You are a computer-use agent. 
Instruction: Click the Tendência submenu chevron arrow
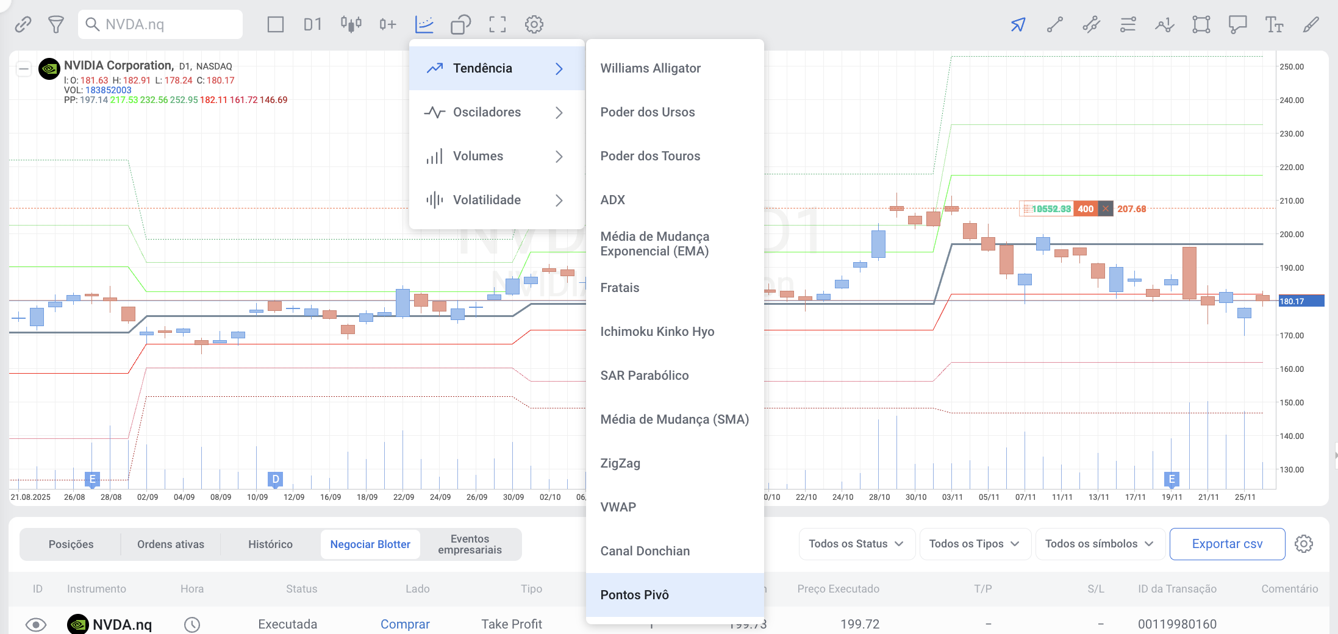click(559, 68)
